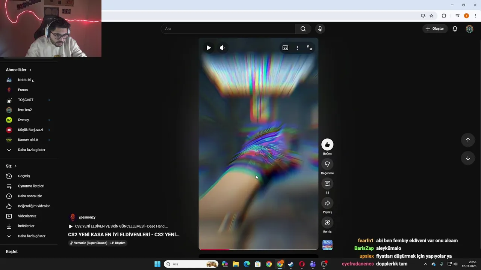The width and height of the screenshot is (481, 270).
Task: Click the Keşfet section heading
Action: pyautogui.click(x=12, y=252)
